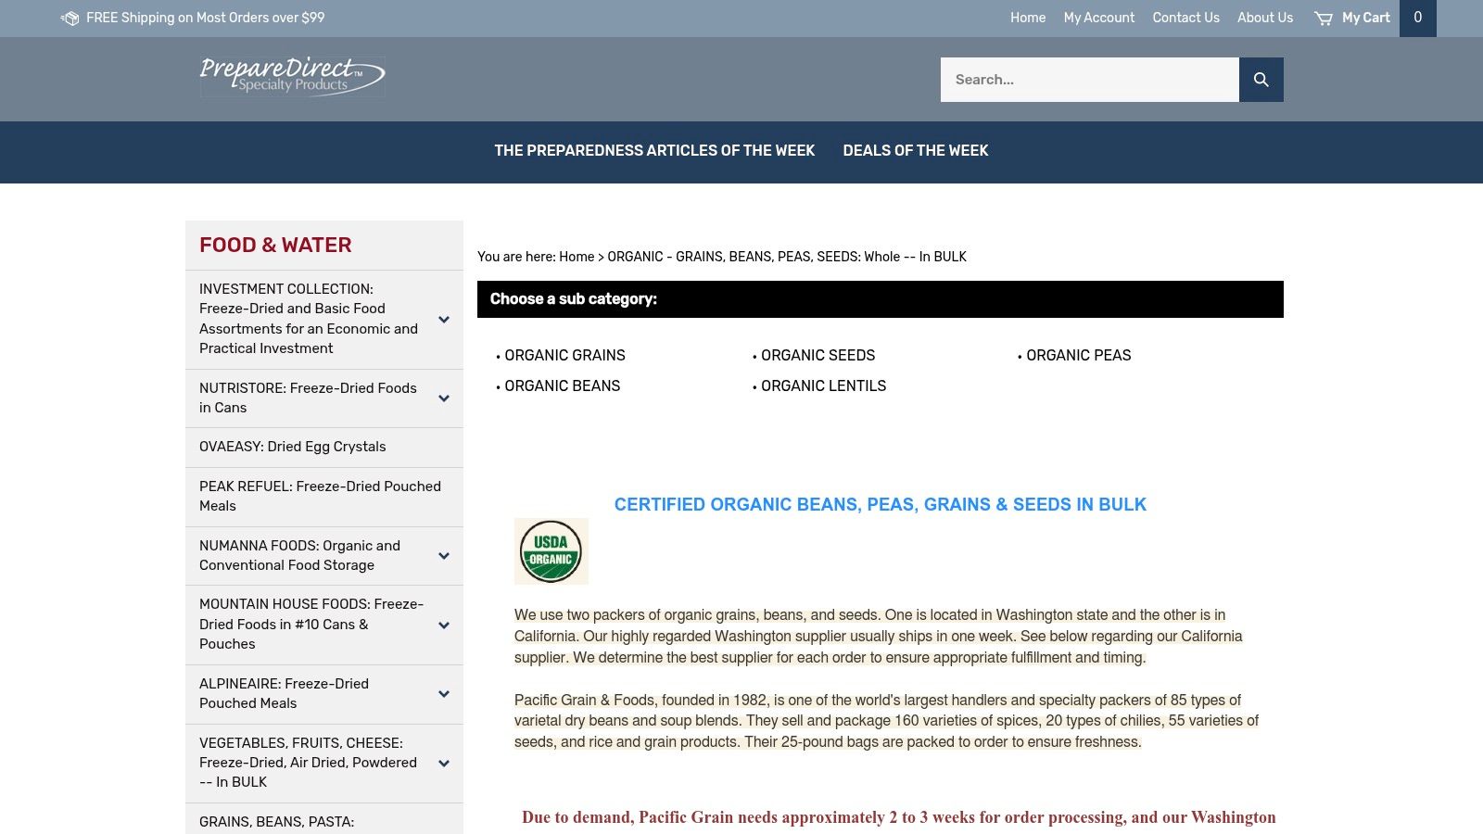This screenshot has width=1483, height=834.
Task: Open Peak Refuel Freeze-Dried Pouched Meals
Action: pos(320,497)
